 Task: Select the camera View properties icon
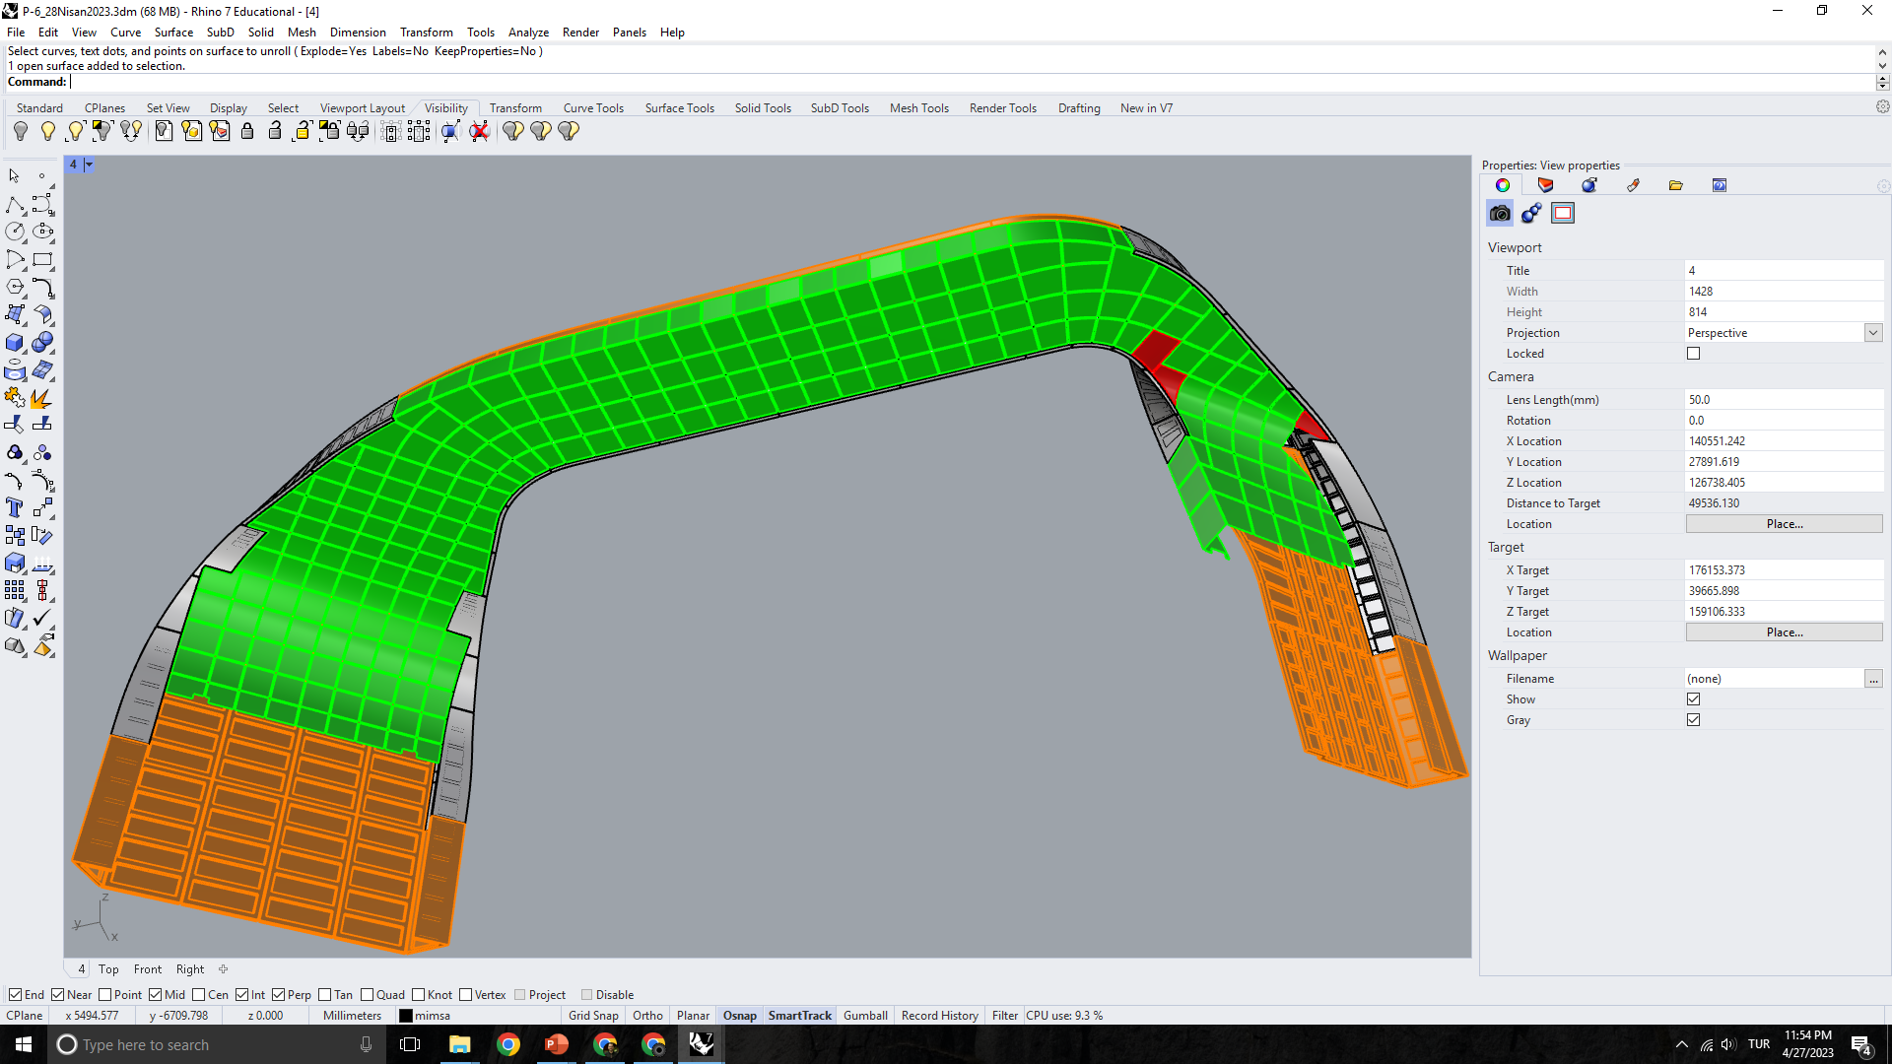1500,213
